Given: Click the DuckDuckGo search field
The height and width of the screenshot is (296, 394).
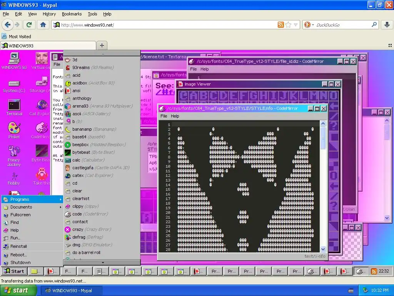Looking at the screenshot, I should [x=343, y=25].
